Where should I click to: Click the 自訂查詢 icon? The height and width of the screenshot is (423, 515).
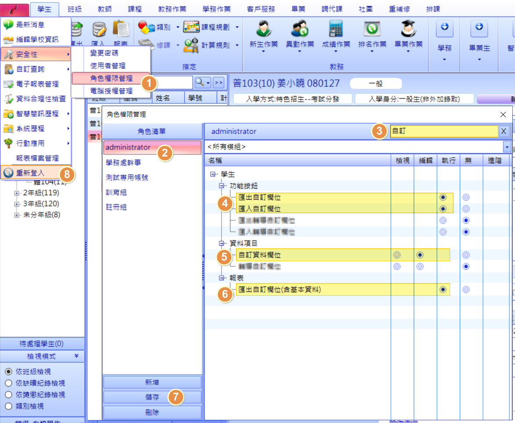tap(8, 69)
